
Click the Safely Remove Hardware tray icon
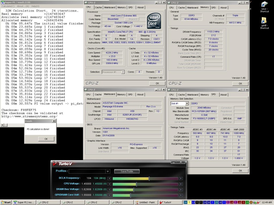(x=255, y=203)
